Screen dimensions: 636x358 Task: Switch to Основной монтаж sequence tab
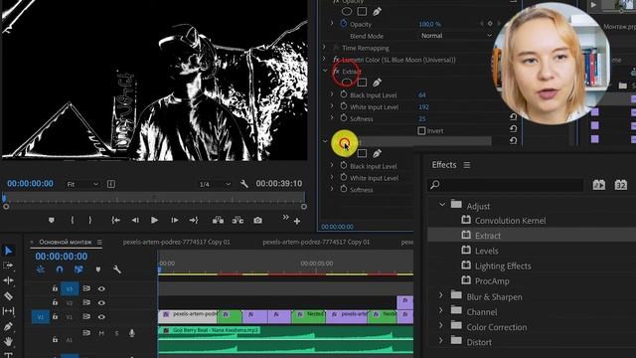[x=66, y=242]
